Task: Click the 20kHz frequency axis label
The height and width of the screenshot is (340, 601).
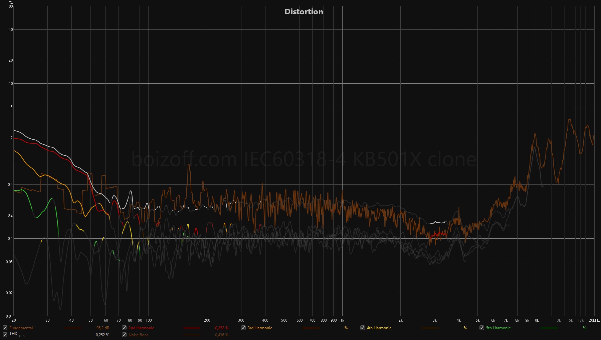Action: [594, 320]
